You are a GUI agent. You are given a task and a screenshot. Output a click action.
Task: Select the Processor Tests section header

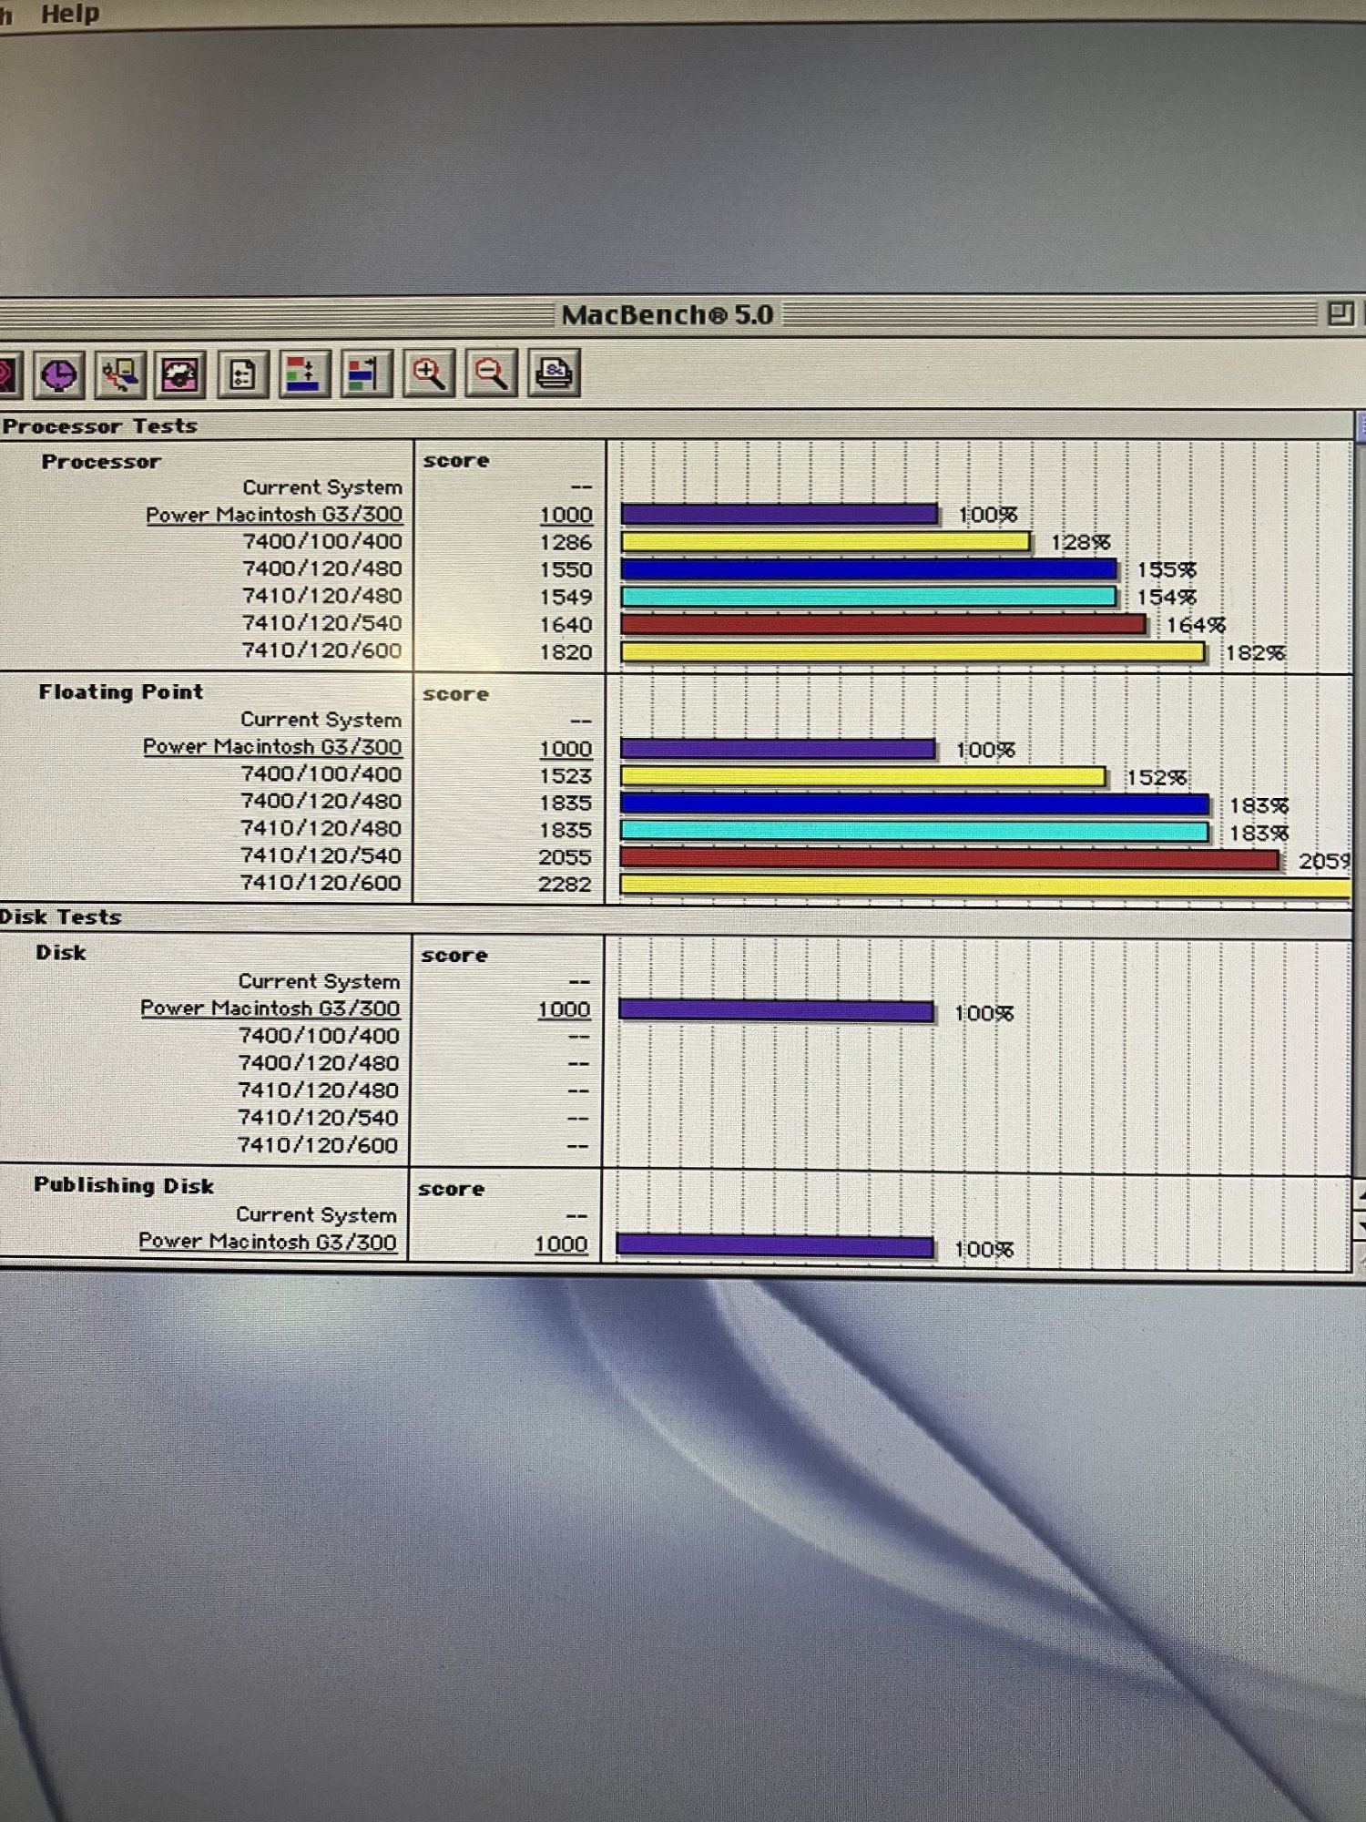pyautogui.click(x=99, y=425)
